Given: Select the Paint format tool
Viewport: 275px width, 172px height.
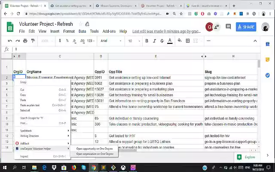Looking at the screenshot, I should 33,41.
